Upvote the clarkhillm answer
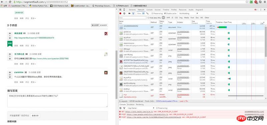The height and width of the screenshot is (125, 267). coord(10,72)
